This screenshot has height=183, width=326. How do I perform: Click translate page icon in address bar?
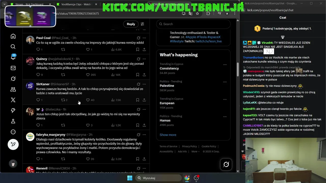191,13
